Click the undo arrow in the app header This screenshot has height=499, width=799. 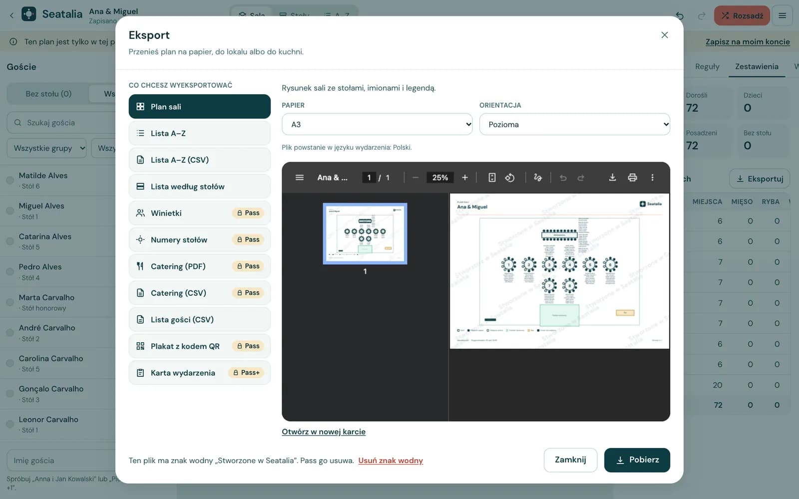click(x=680, y=15)
